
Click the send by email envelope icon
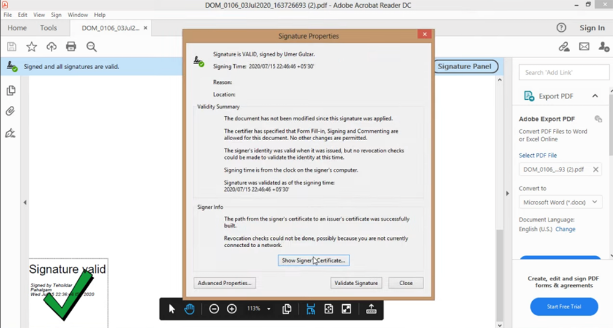(584, 47)
